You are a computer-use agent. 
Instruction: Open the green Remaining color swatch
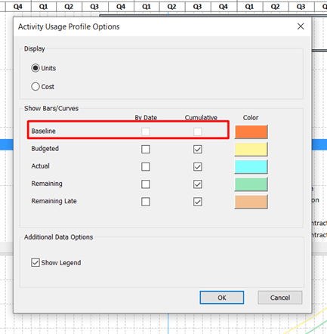(x=251, y=184)
